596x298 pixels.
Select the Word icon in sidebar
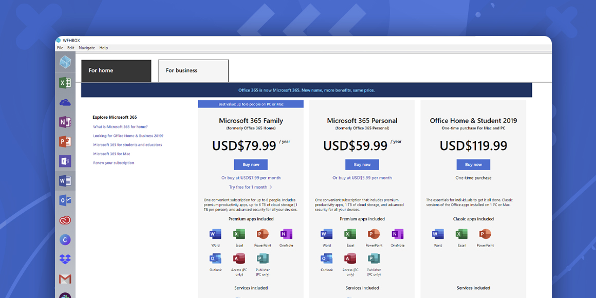coord(65,180)
